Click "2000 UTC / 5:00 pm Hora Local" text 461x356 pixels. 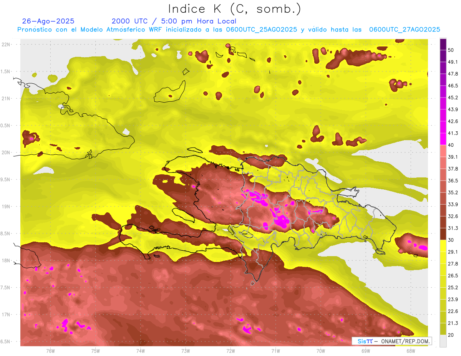(174, 21)
